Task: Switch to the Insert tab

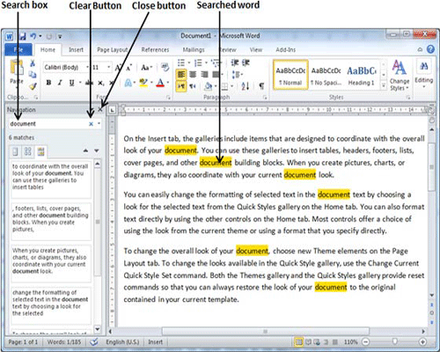Action: click(76, 50)
